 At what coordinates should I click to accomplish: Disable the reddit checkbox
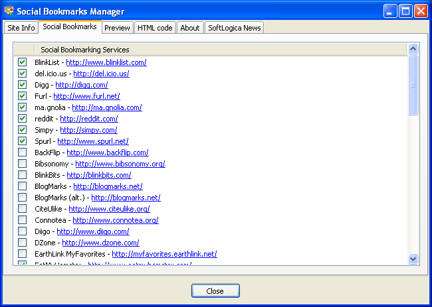22,119
